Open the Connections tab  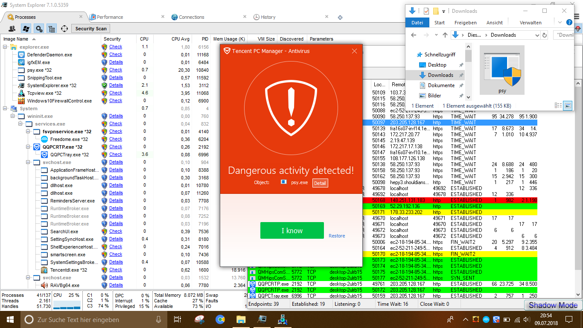(x=191, y=17)
